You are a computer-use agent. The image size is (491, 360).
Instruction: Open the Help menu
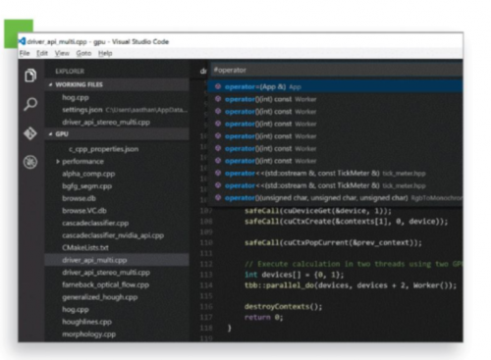105,53
